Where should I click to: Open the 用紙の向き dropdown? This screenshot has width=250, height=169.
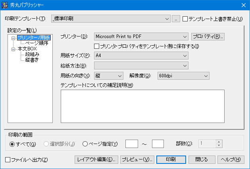click(109, 75)
